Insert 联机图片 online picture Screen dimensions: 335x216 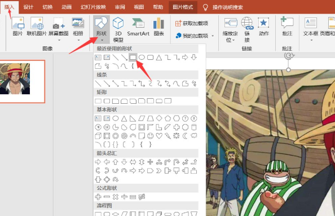pos(37,27)
